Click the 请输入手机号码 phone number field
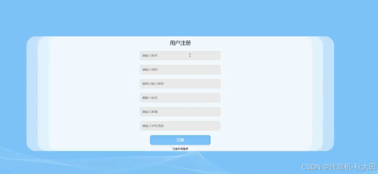This screenshot has width=378, height=174. 180,126
